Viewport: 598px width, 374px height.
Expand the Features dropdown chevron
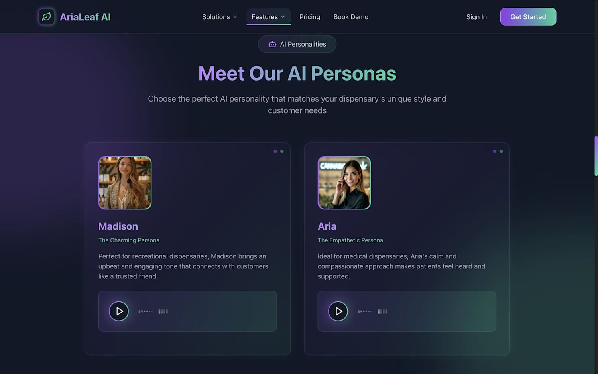tap(283, 17)
